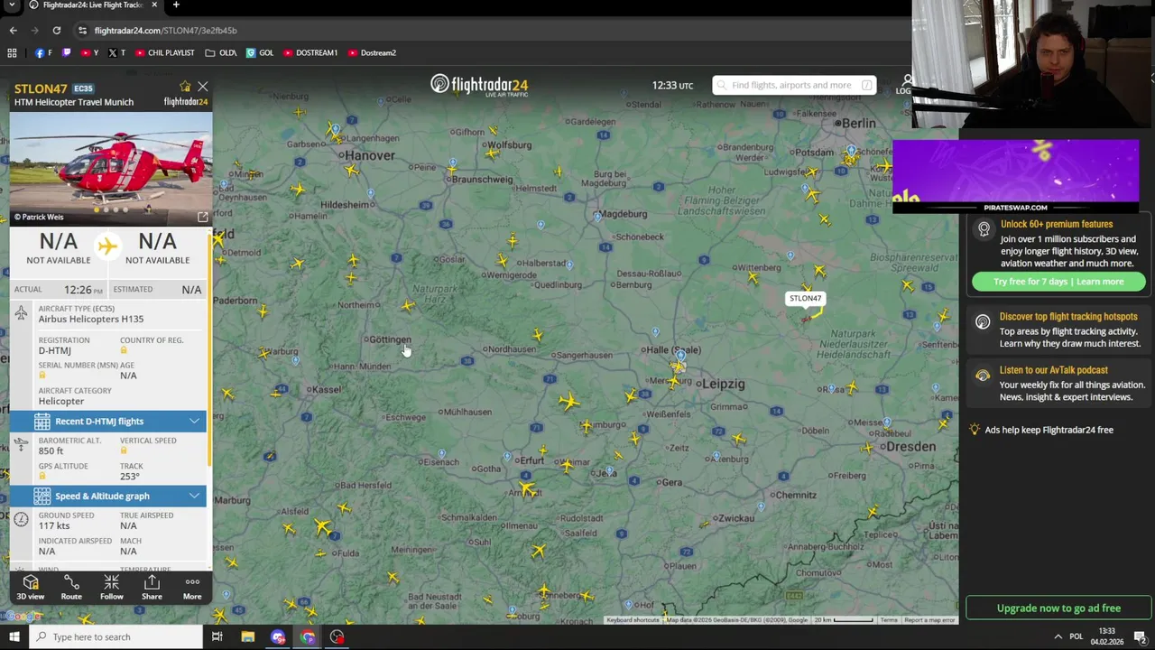Close the STLON47 flight details panel
The image size is (1155, 650).
click(202, 87)
